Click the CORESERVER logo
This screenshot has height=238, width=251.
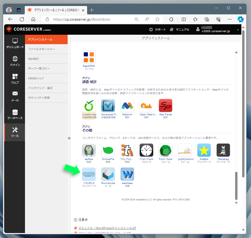(29, 29)
